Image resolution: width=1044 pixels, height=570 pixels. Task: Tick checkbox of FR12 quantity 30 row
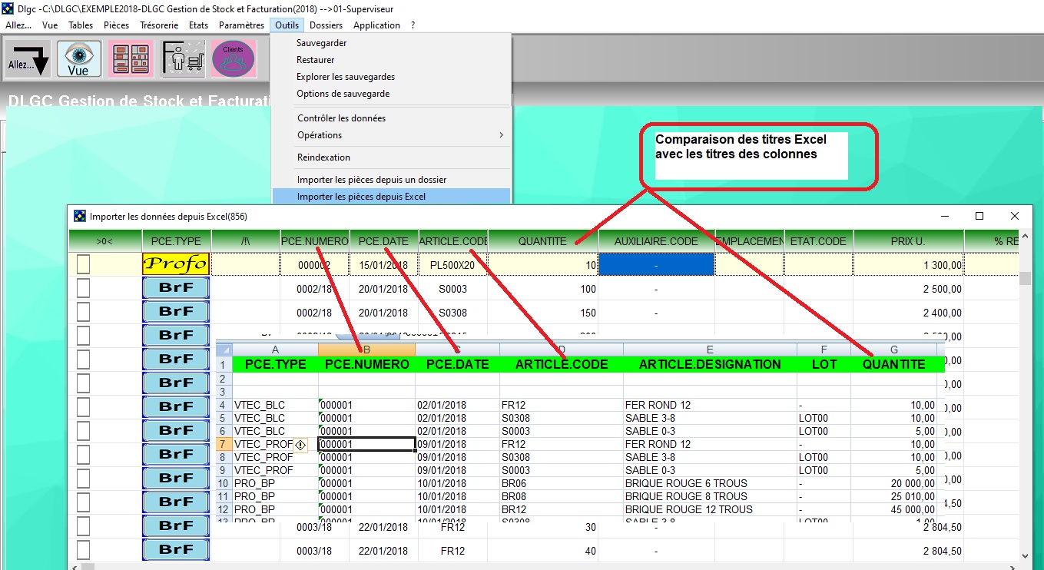coord(83,527)
